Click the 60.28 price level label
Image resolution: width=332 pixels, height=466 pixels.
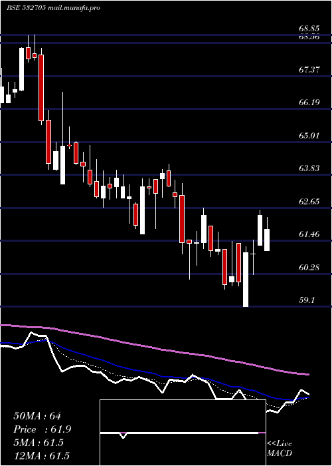[309, 268]
